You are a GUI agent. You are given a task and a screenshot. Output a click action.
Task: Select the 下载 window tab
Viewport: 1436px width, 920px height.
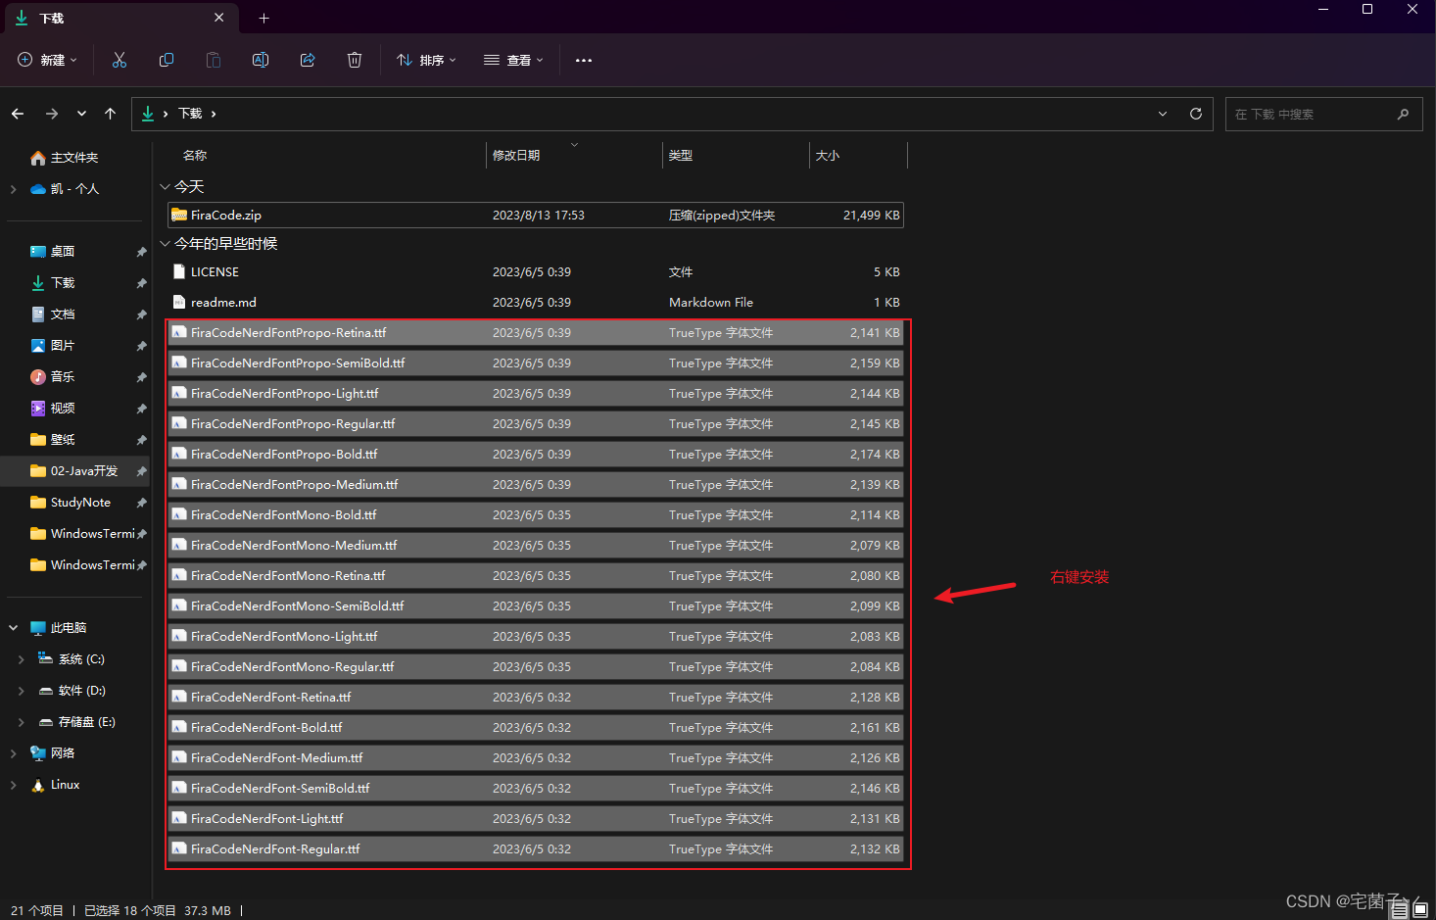[x=120, y=18]
